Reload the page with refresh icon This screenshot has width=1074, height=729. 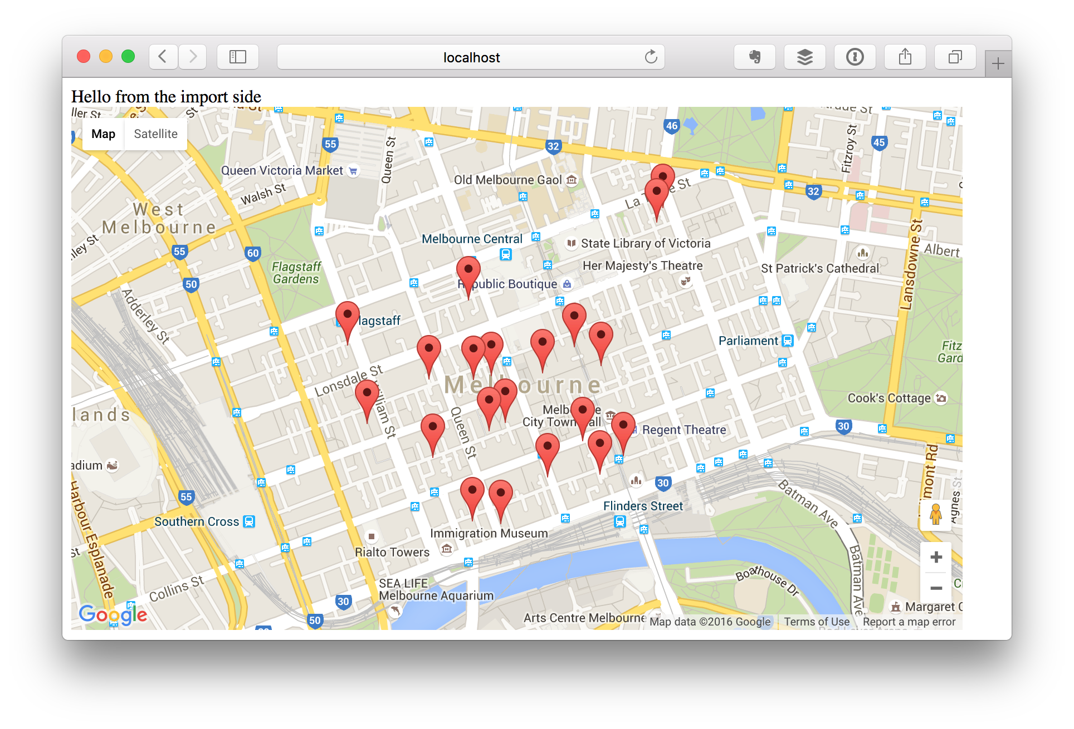(651, 57)
